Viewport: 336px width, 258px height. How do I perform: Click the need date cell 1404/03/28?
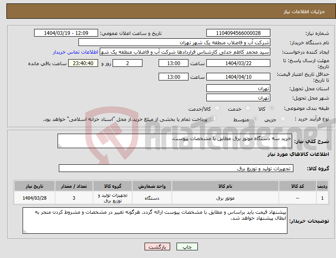[x=35, y=198]
